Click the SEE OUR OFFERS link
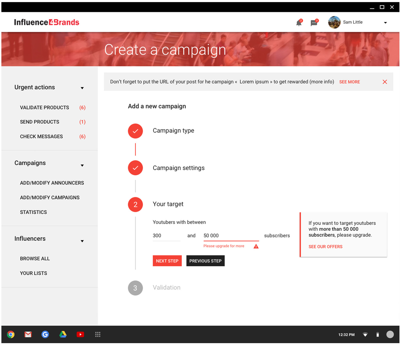 tap(325, 247)
